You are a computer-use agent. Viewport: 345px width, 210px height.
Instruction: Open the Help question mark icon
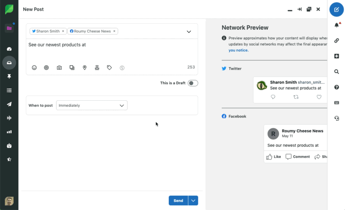[337, 87]
